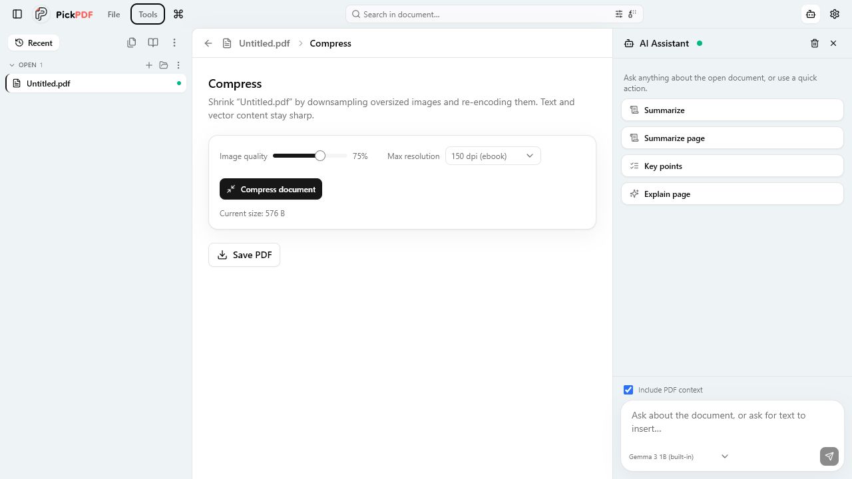This screenshot has width=852, height=479.
Task: Collapse the OPEN section
Action: pos(27,65)
